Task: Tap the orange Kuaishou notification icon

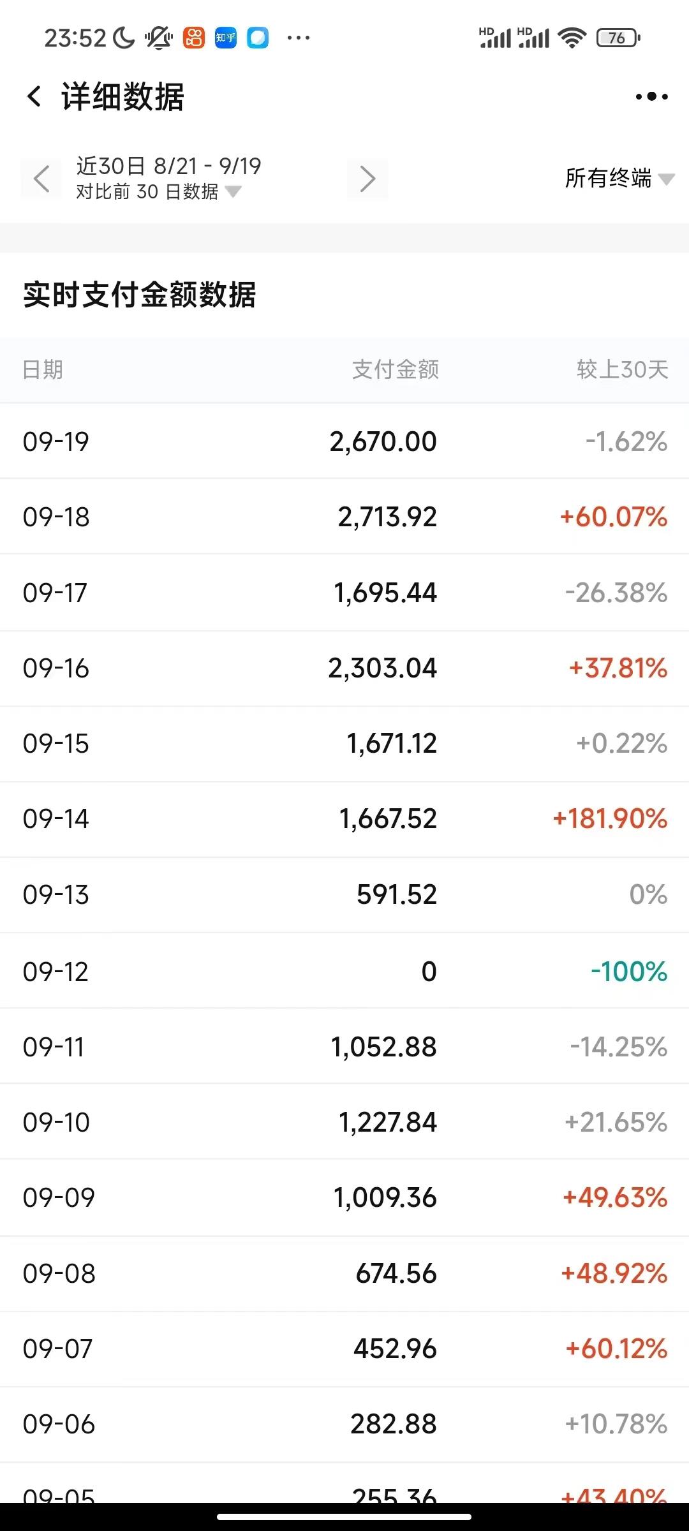Action: [194, 38]
